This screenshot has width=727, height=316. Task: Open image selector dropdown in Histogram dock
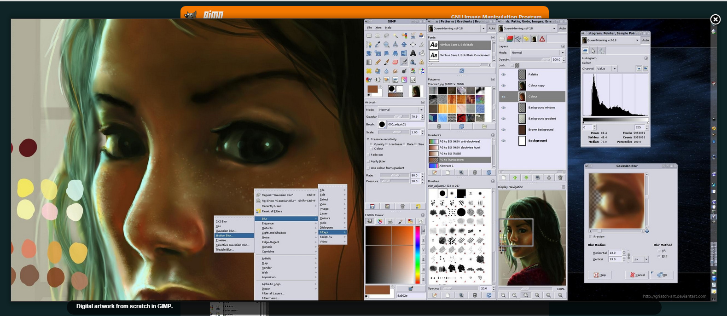tap(611, 40)
